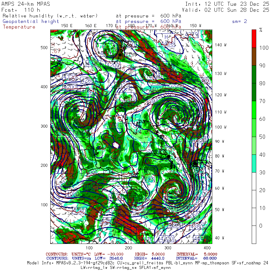This screenshot has width=271, height=271.
Task: Click the bright green 60–70% colorbar segment
Action: point(254,110)
